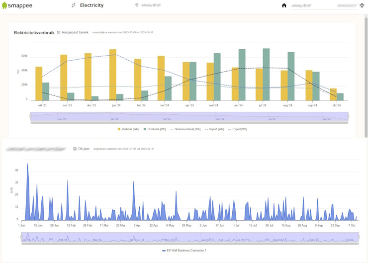Click the exit fullscreen icon
This screenshot has width=368, height=263.
coord(362,5)
